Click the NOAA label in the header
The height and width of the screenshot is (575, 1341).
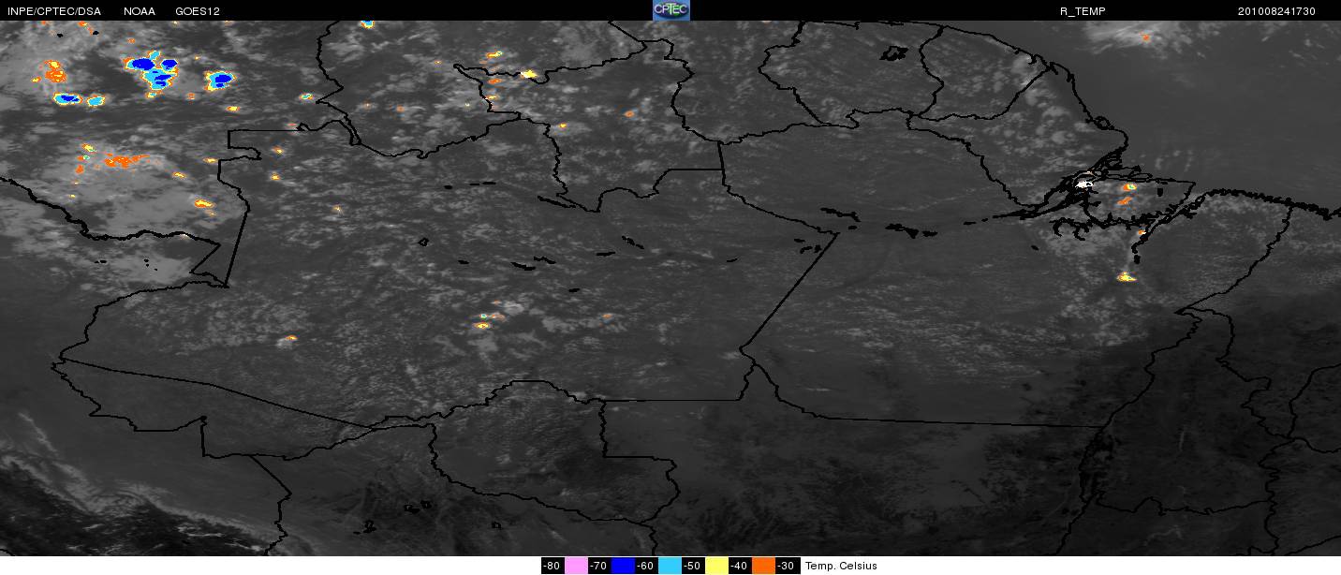point(140,11)
